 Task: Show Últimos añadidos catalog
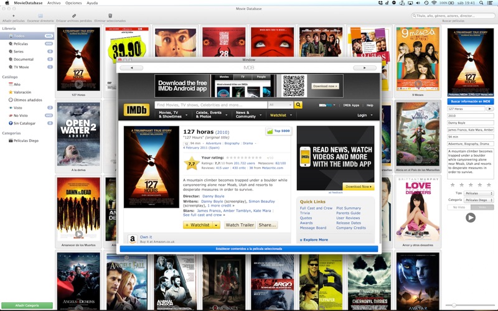tap(27, 100)
